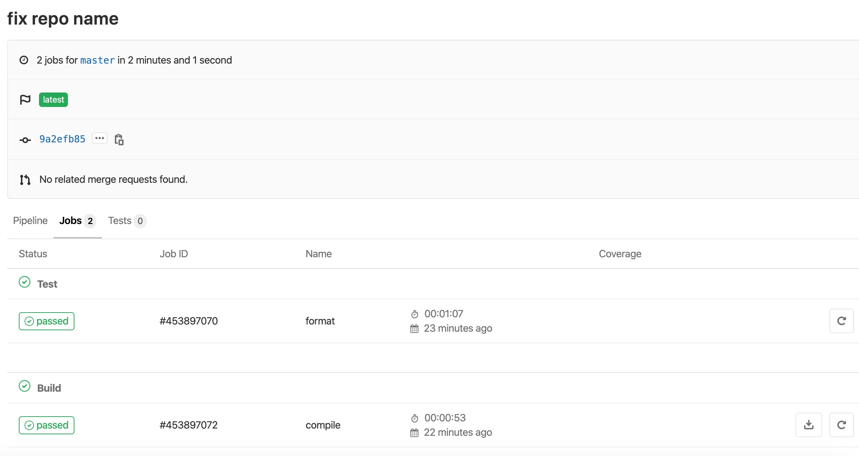Click the merge request icon
This screenshot has height=456, width=859.
[x=25, y=180]
